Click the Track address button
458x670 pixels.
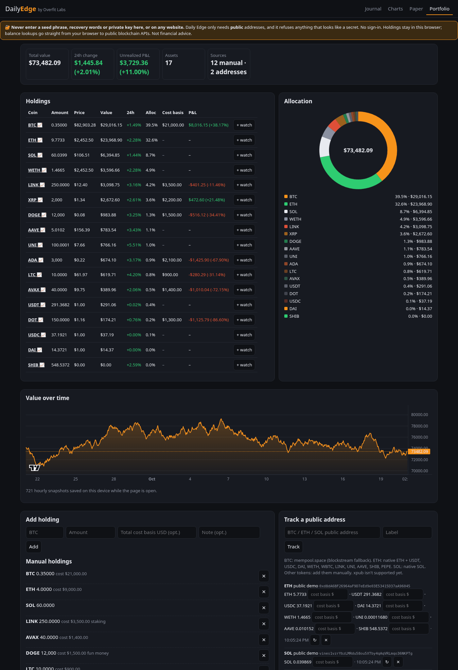pos(293,547)
